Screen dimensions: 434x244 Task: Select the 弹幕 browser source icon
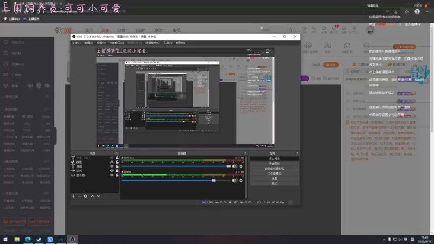[x=73, y=162]
